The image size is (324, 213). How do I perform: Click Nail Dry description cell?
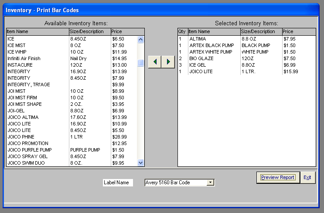tap(78, 58)
